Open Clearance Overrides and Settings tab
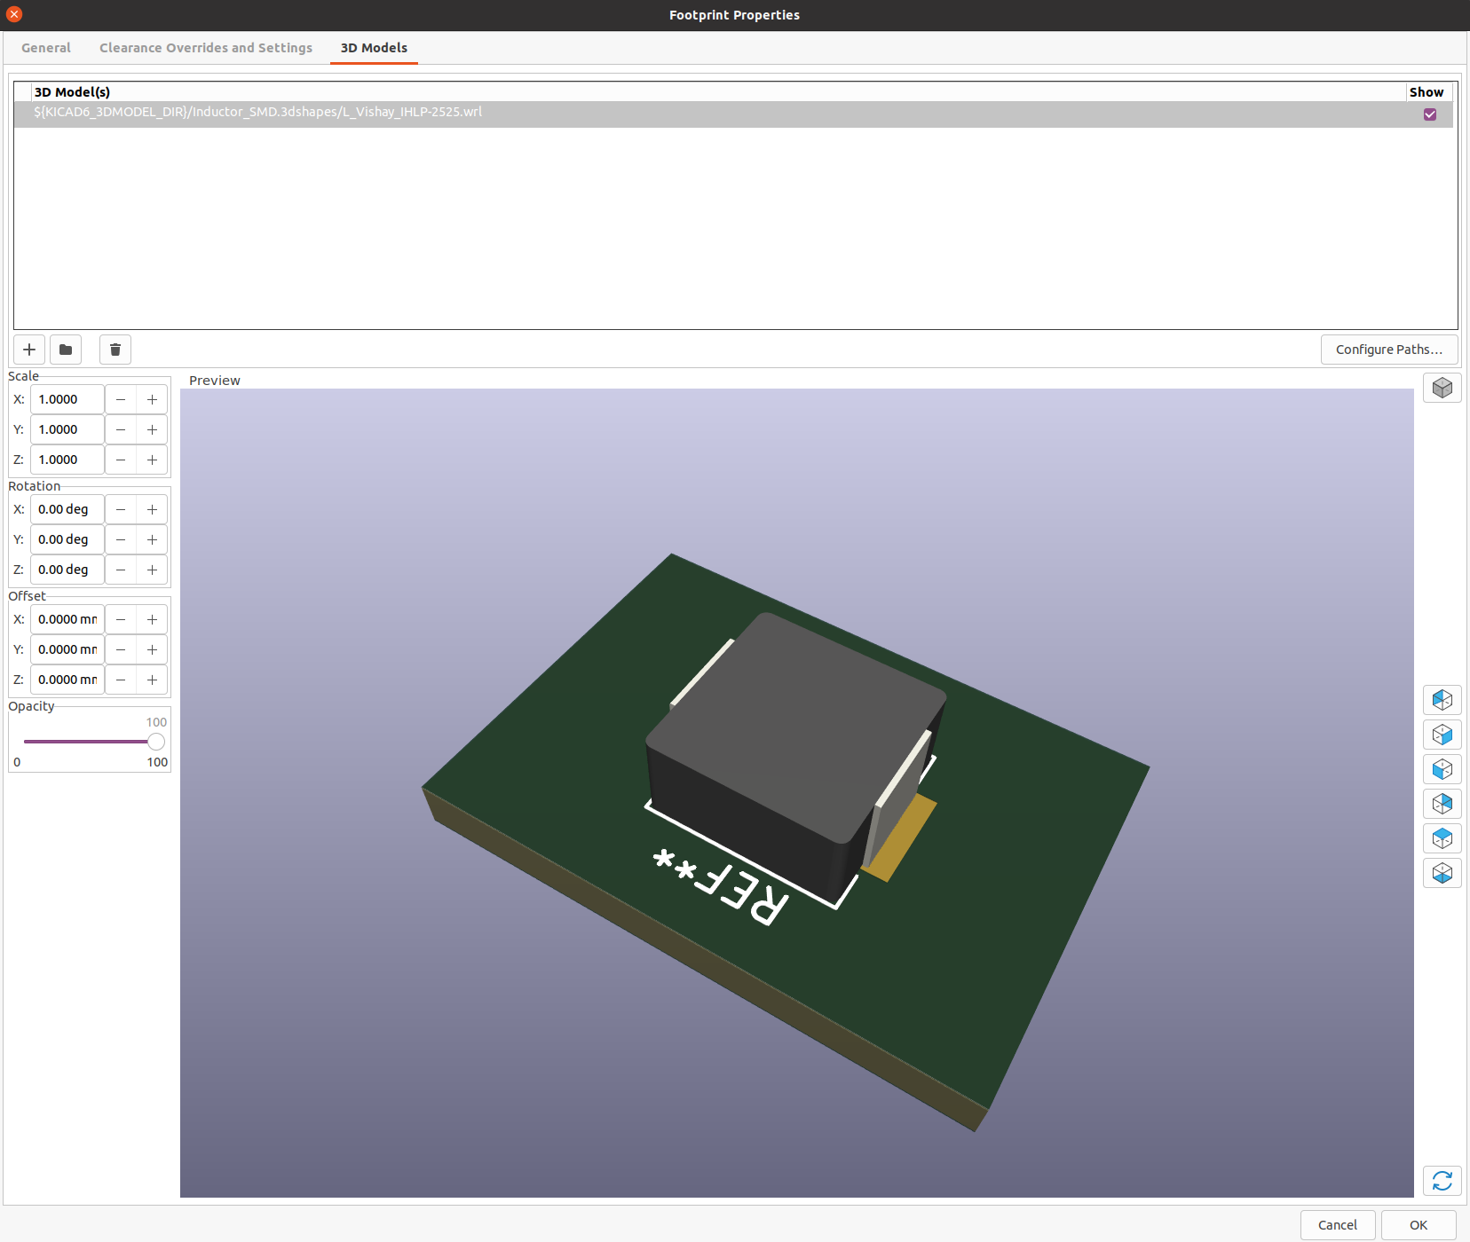This screenshot has width=1470, height=1242. 206,48
